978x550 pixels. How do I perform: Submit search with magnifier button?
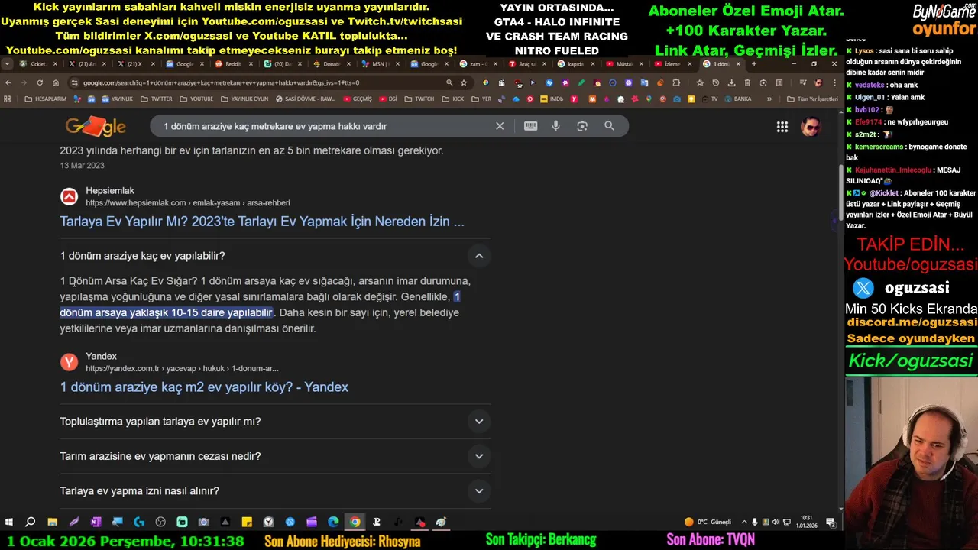coord(609,126)
